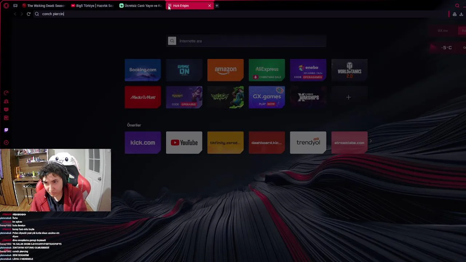Add a new speed dial with plus tile
This screenshot has height=262, width=466.
349,97
